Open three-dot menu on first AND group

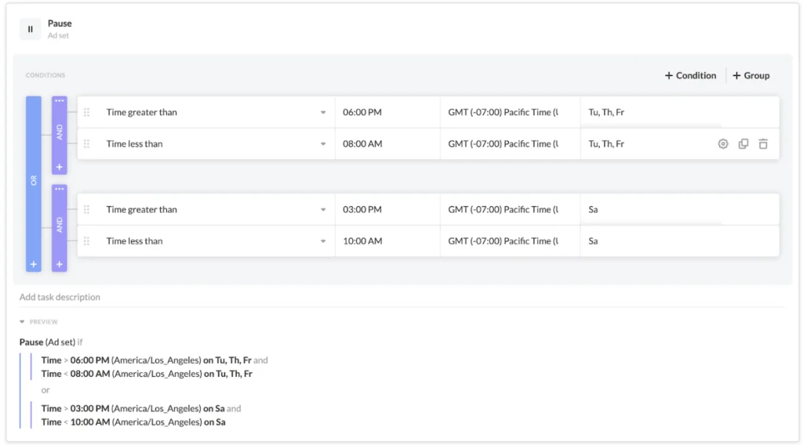click(x=60, y=101)
